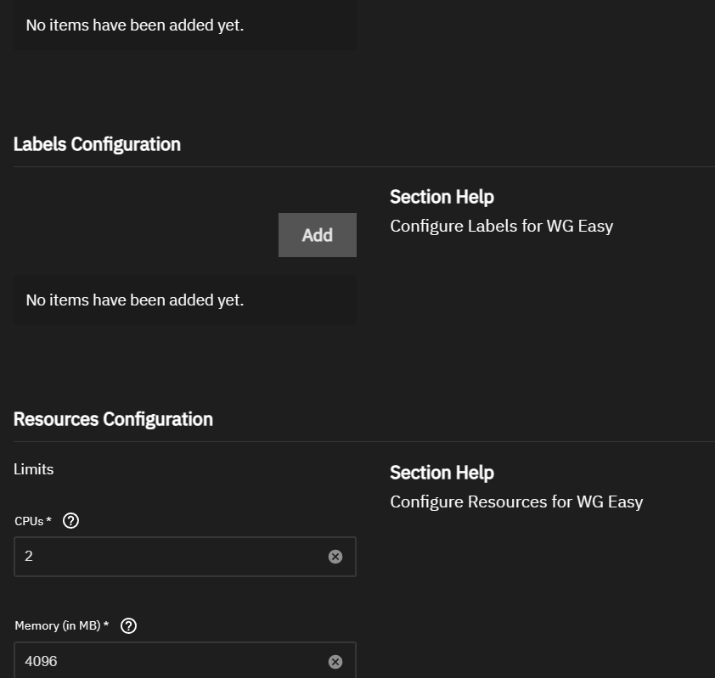Click the Memory (in MB) label
715x678 pixels.
61,625
